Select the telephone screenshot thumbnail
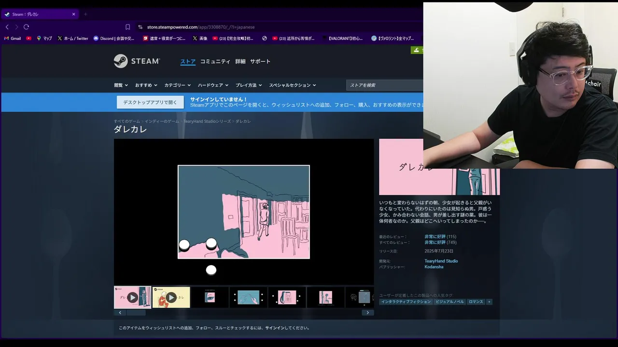 287,297
